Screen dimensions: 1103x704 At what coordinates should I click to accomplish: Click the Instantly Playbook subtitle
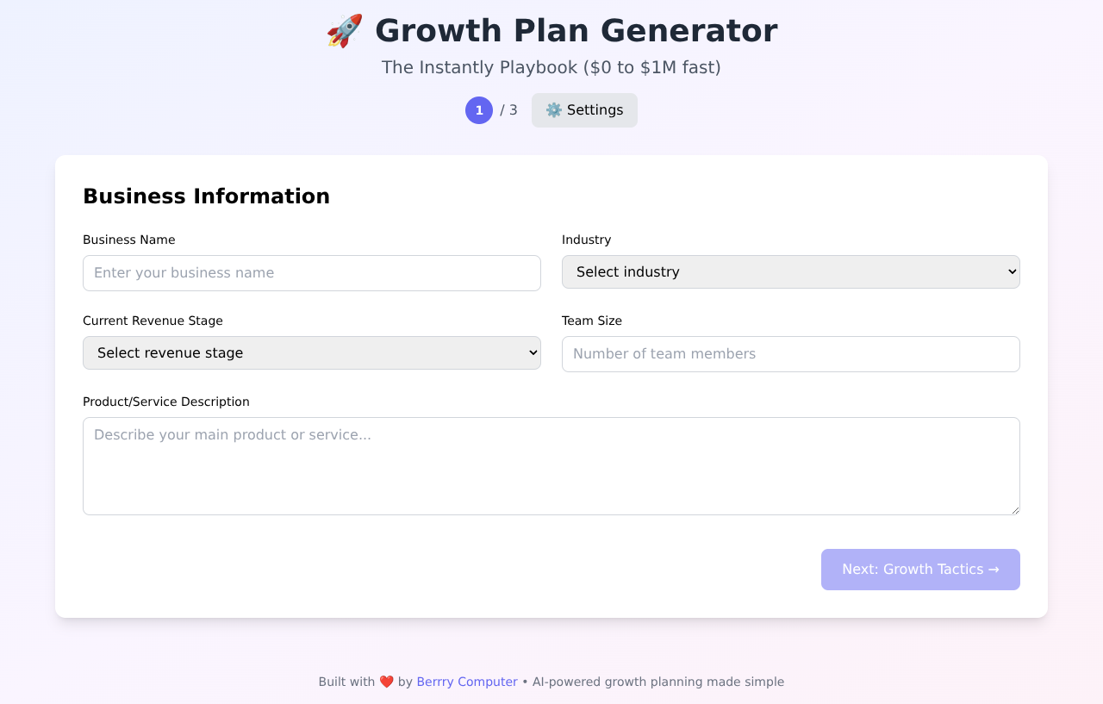551,66
